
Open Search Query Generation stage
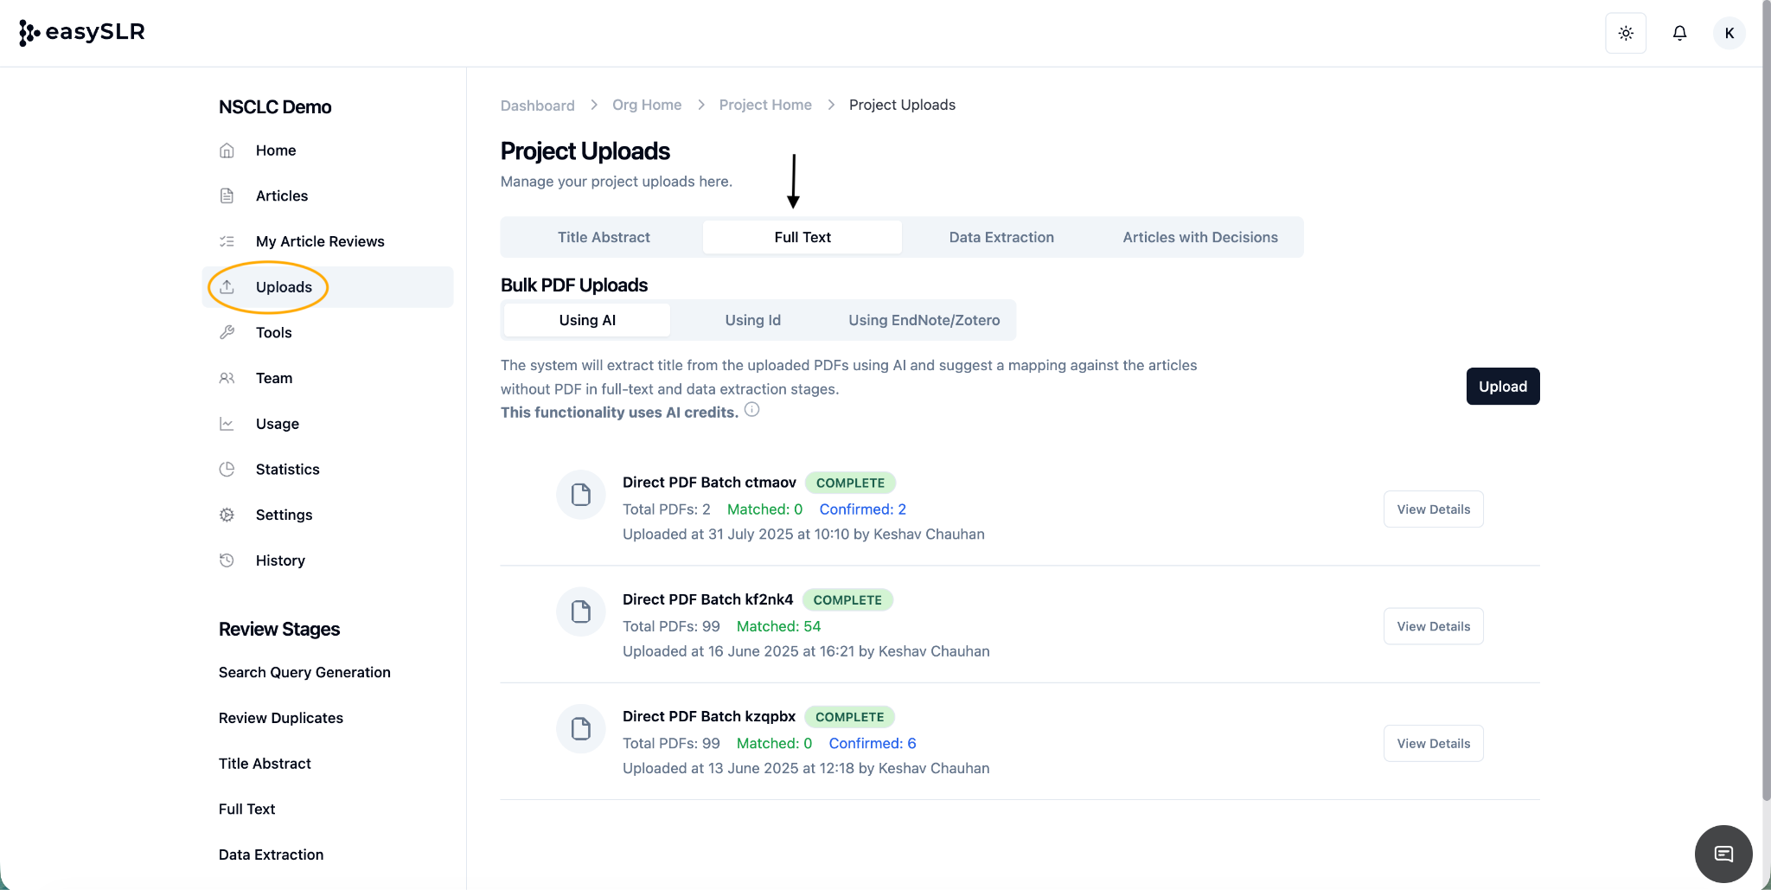tap(304, 673)
